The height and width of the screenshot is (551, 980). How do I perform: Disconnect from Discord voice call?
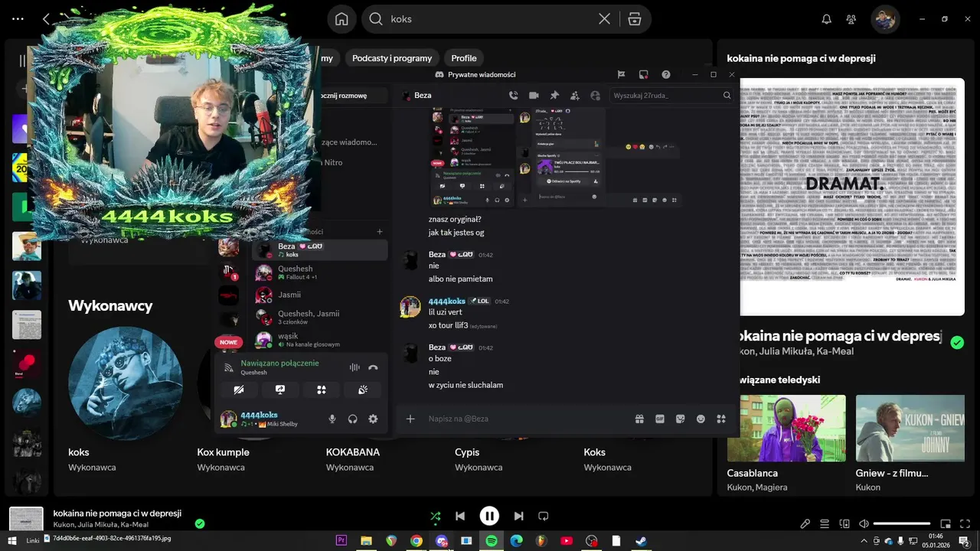(x=373, y=367)
